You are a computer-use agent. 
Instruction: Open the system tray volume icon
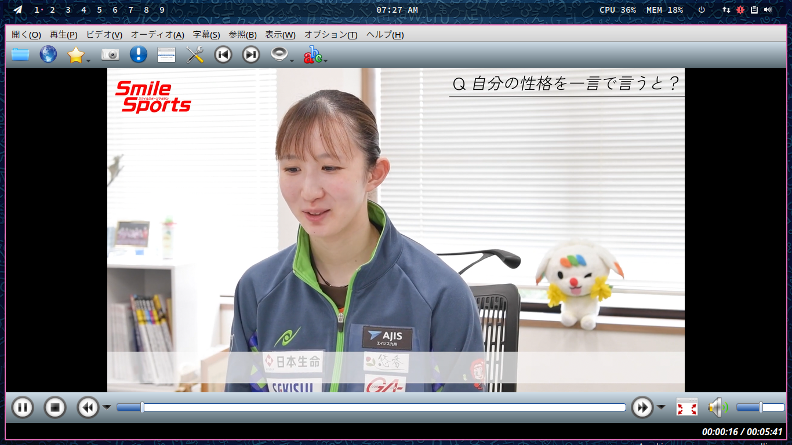point(768,10)
